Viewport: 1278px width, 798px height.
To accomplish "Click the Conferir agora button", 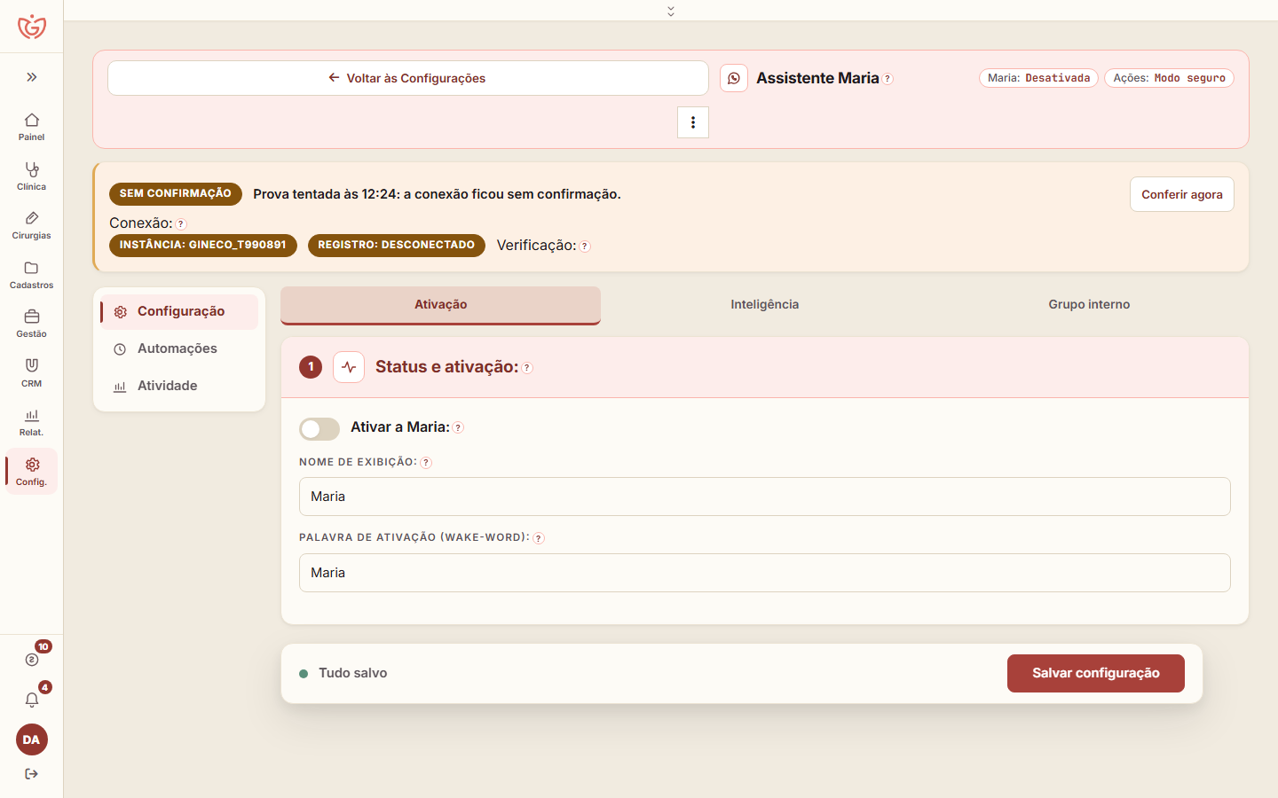I will pyautogui.click(x=1182, y=194).
